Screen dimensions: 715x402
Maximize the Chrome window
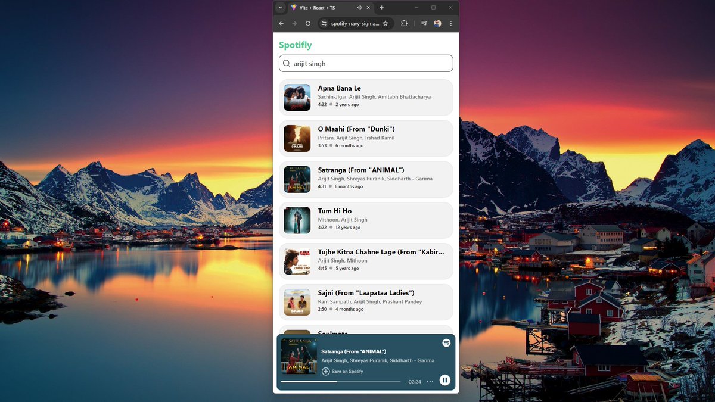pos(433,8)
